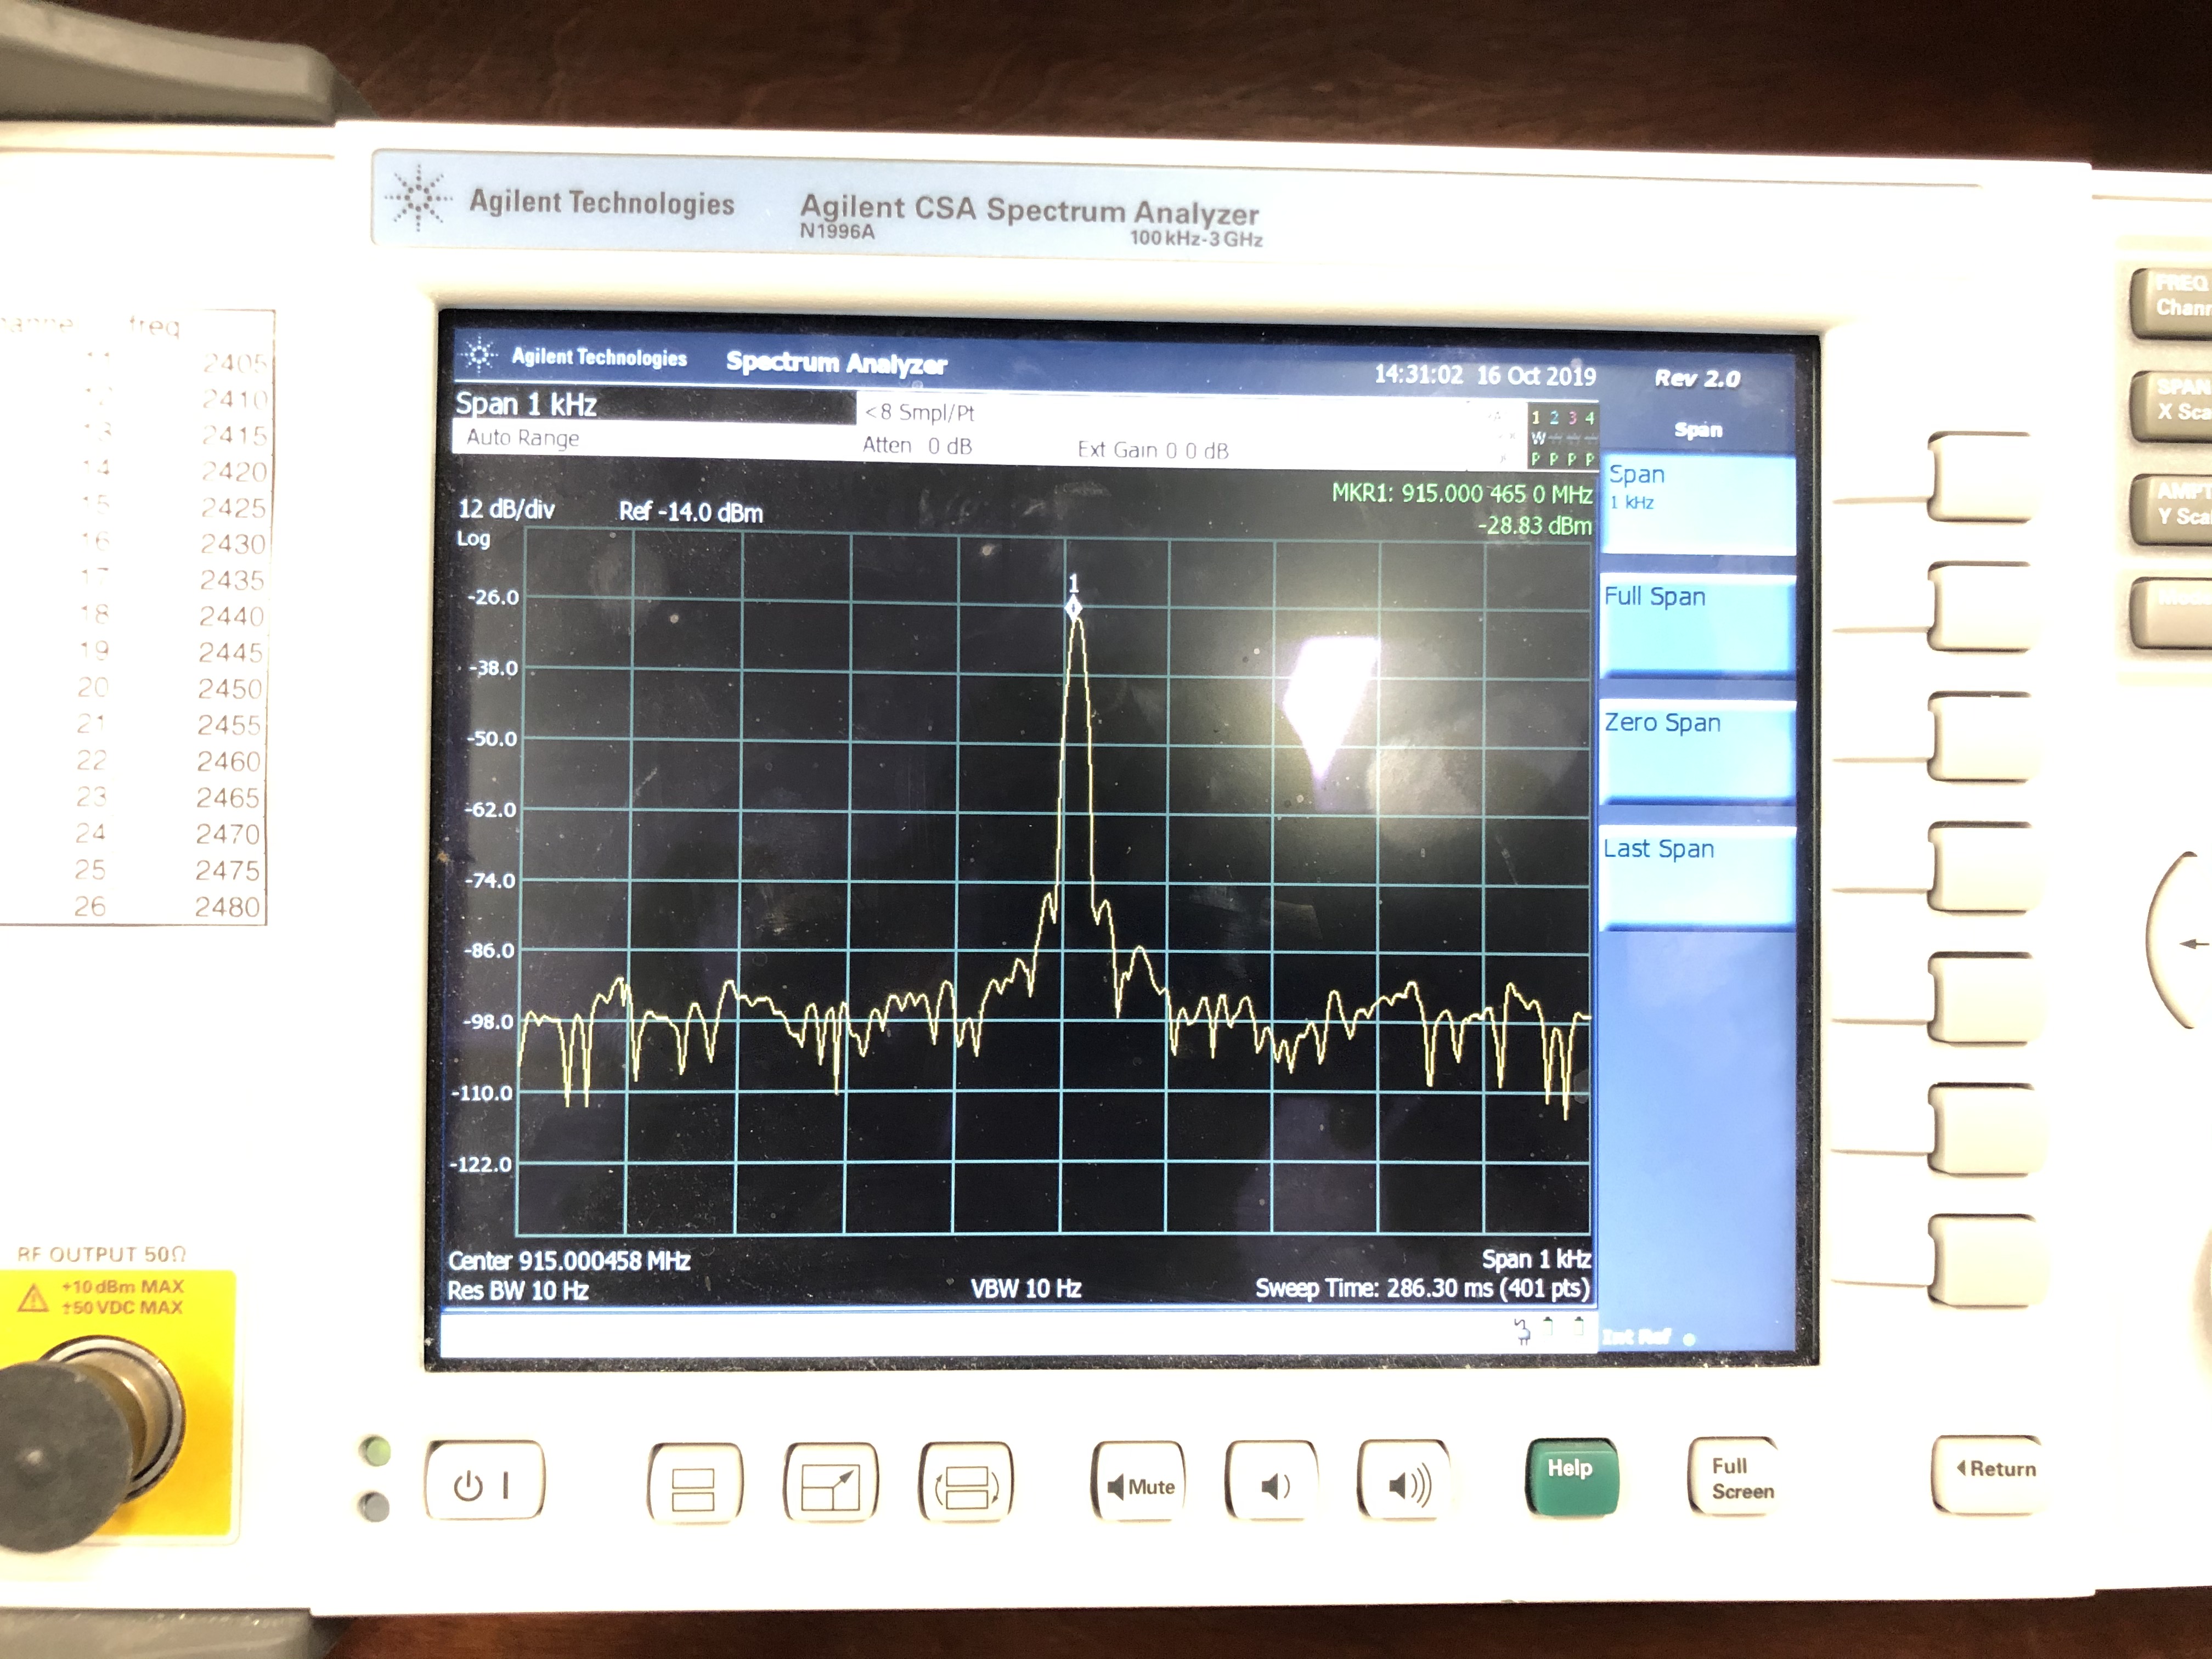Click the date and time 14:31:02 display

pyautogui.click(x=1485, y=376)
